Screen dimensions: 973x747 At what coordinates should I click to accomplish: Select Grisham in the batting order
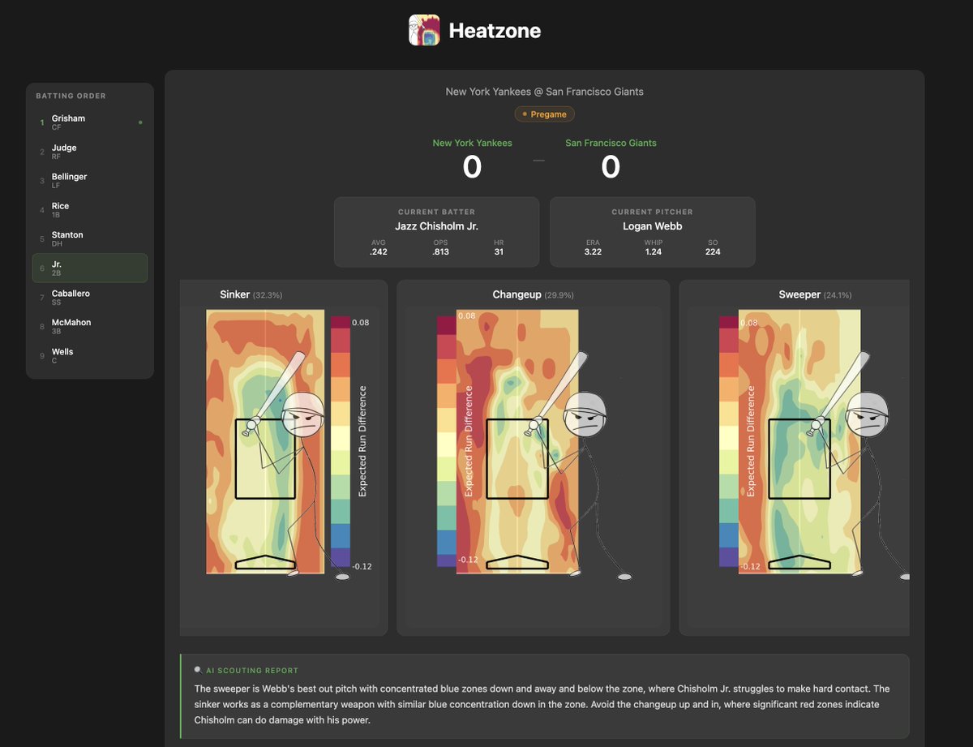click(x=89, y=122)
